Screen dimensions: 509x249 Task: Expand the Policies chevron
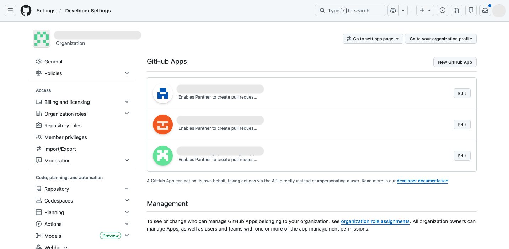pos(127,73)
